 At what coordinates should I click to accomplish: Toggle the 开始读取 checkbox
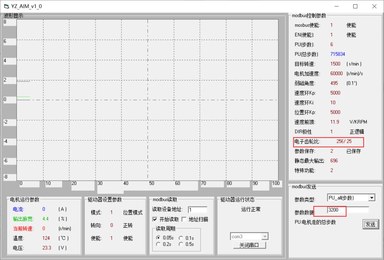tap(155, 219)
